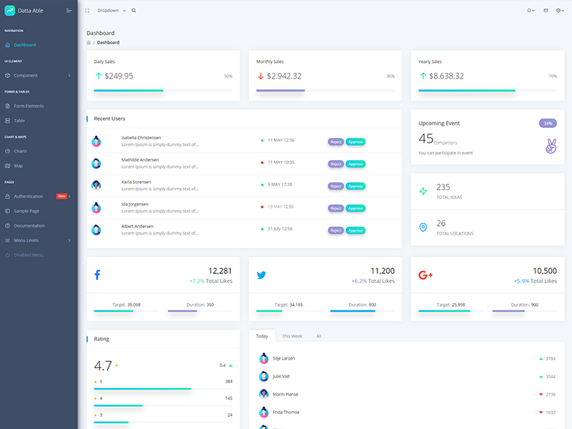Click the Twitter bird icon

point(261,275)
